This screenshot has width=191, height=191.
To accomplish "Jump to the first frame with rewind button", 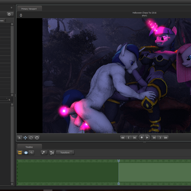I will pos(122,138).
